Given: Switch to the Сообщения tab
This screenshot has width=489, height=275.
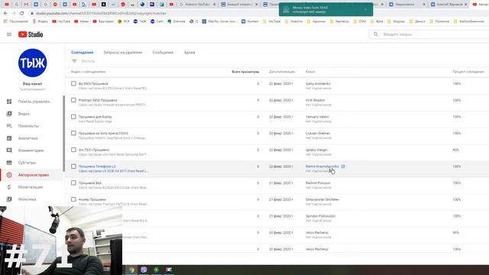Looking at the screenshot, I should click(163, 53).
